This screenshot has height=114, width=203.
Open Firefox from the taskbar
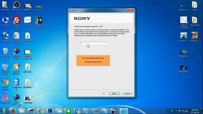tap(13, 111)
